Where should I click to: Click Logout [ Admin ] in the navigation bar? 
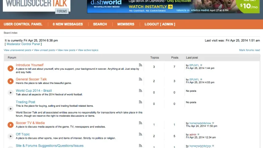click(x=160, y=24)
